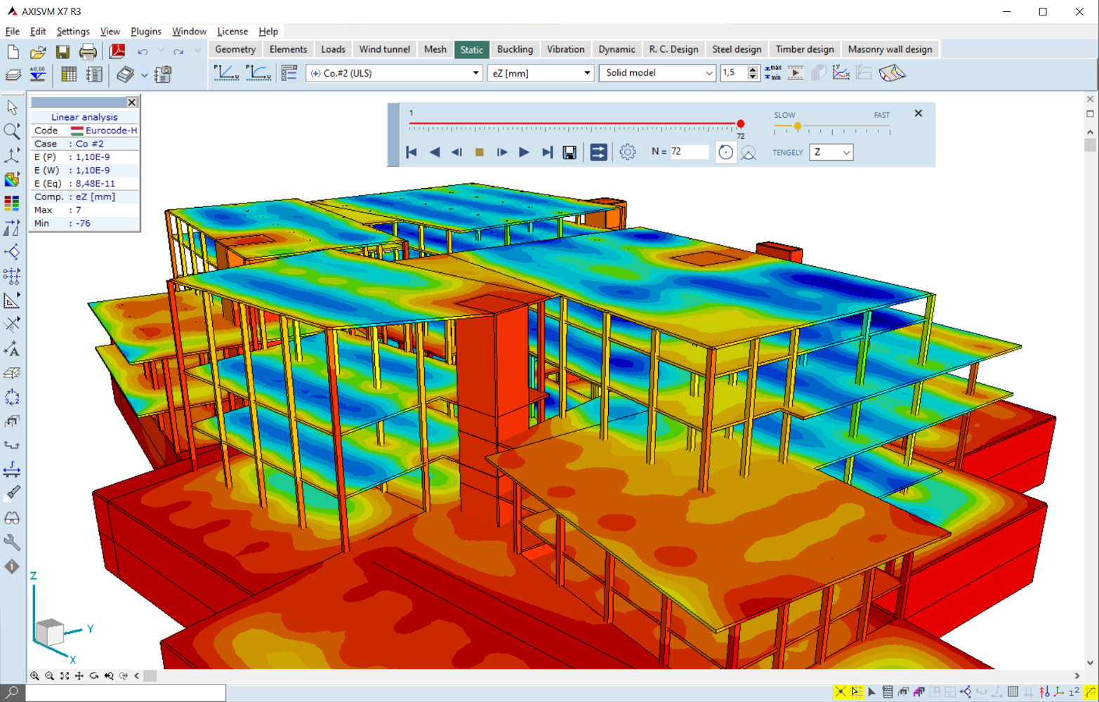Click animation settings gear icon
The image size is (1099, 702).
click(627, 152)
